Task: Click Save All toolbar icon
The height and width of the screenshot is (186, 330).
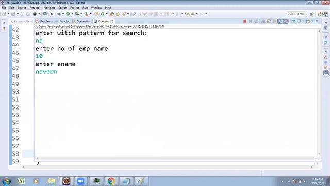Action: [x=28, y=14]
